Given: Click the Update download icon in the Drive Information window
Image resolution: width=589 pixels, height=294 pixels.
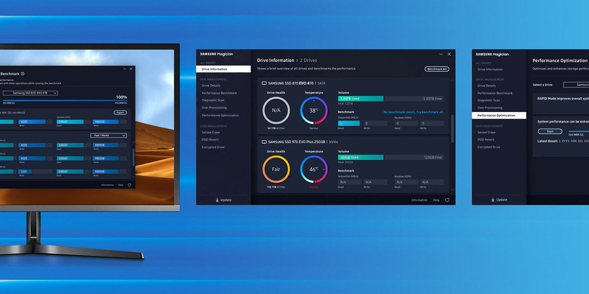Looking at the screenshot, I should pyautogui.click(x=217, y=200).
